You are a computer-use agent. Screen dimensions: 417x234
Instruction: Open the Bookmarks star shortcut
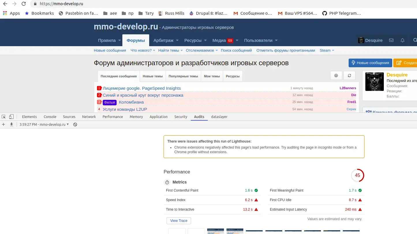coord(39,13)
